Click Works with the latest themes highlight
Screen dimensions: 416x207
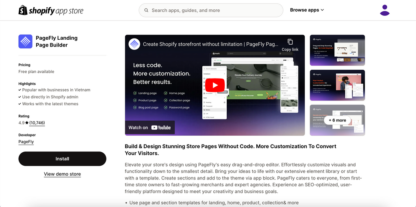(x=50, y=104)
